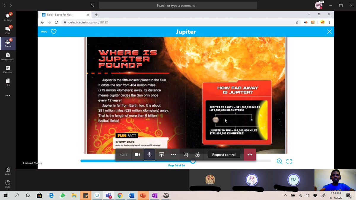
Task: Launch WhatsApp from the taskbar
Action: point(62,196)
